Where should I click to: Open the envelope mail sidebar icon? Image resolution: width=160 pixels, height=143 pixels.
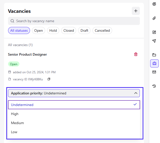coord(154,72)
